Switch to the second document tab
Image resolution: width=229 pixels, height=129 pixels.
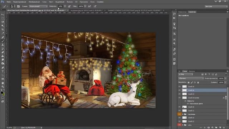click(x=87, y=10)
